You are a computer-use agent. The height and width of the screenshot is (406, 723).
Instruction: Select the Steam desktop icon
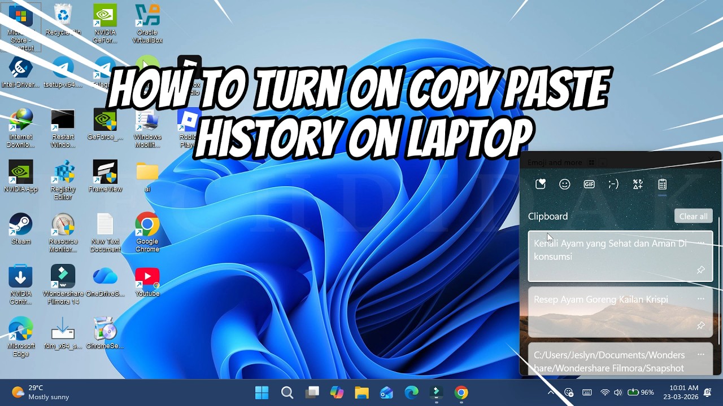pyautogui.click(x=21, y=229)
